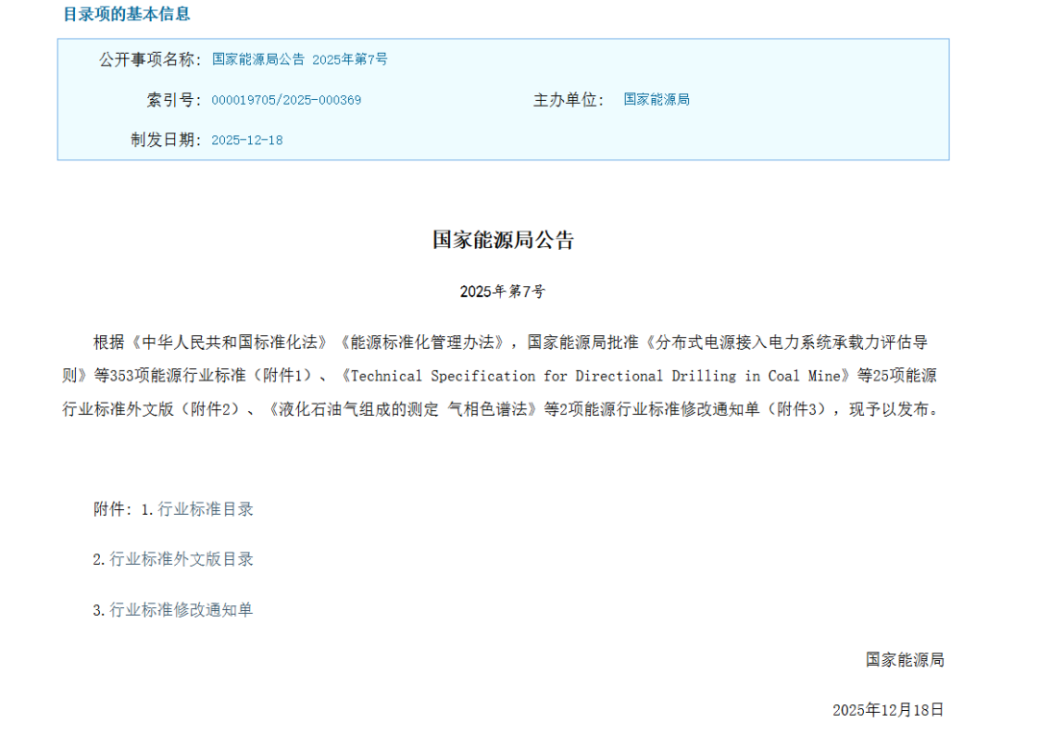Click the organizer value 国家能源局

click(656, 100)
